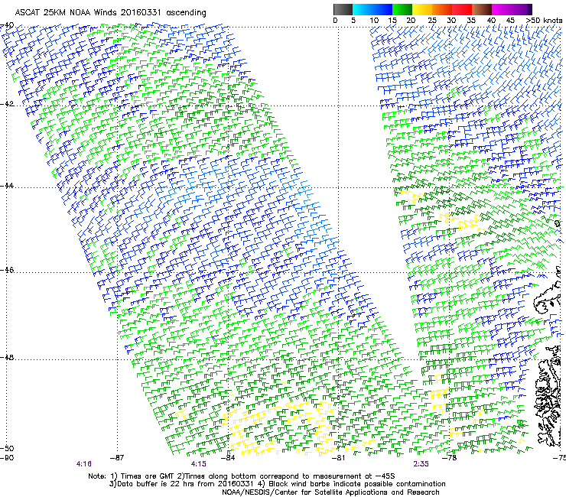Click the 'NOAA/NESDIS/Center for Satellite Applications' credit line
This screenshot has height=497, width=566.
pos(330,492)
